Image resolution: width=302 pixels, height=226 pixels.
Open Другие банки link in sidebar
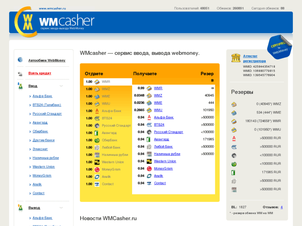(x=44, y=140)
